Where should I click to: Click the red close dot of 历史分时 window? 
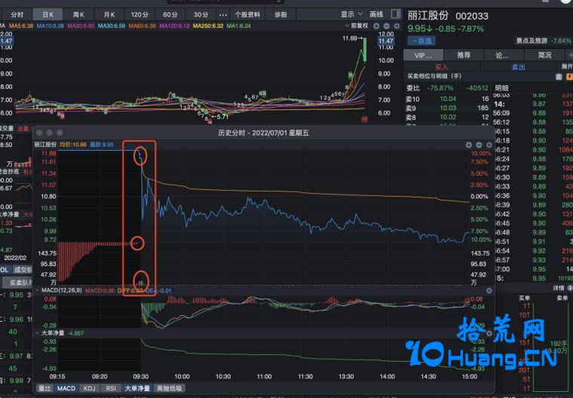coord(39,133)
